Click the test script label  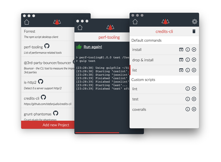tap(135, 99)
